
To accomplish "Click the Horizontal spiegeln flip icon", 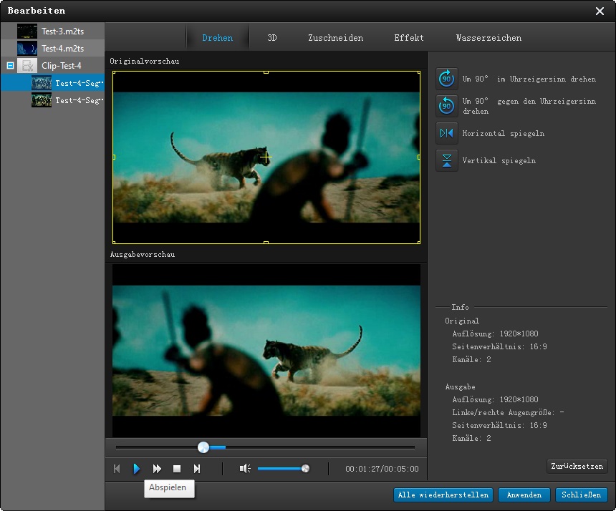I will pos(447,133).
